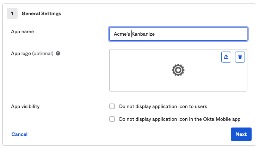Click the help icon beside App logo
Image resolution: width=259 pixels, height=148 pixels.
pos(58,54)
